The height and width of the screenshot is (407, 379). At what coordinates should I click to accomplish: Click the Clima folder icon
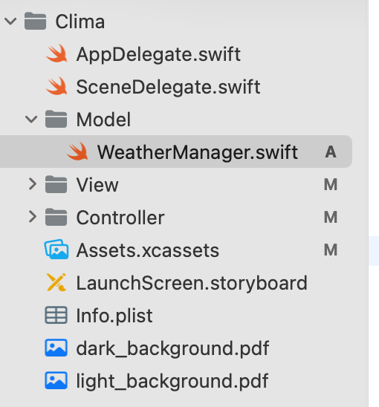click(36, 21)
